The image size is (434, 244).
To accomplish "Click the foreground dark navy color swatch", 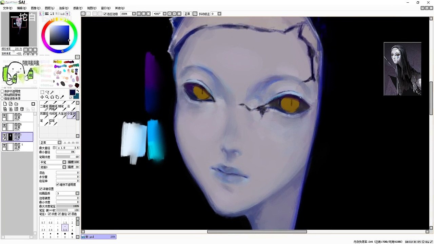I will tap(72, 92).
